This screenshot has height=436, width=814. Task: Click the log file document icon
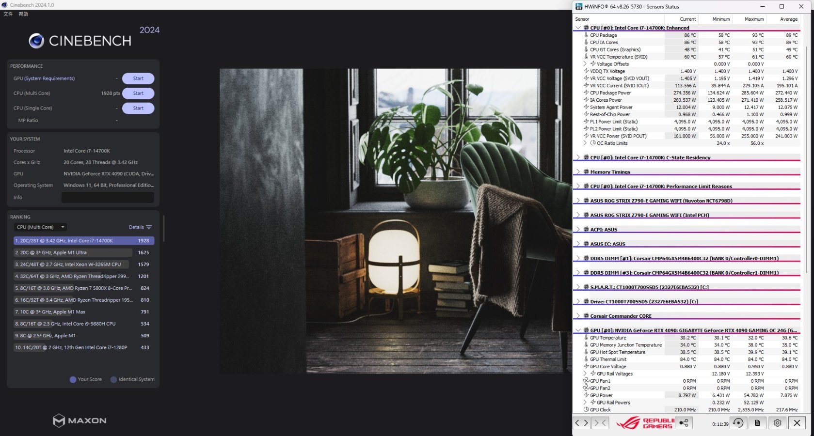point(757,423)
